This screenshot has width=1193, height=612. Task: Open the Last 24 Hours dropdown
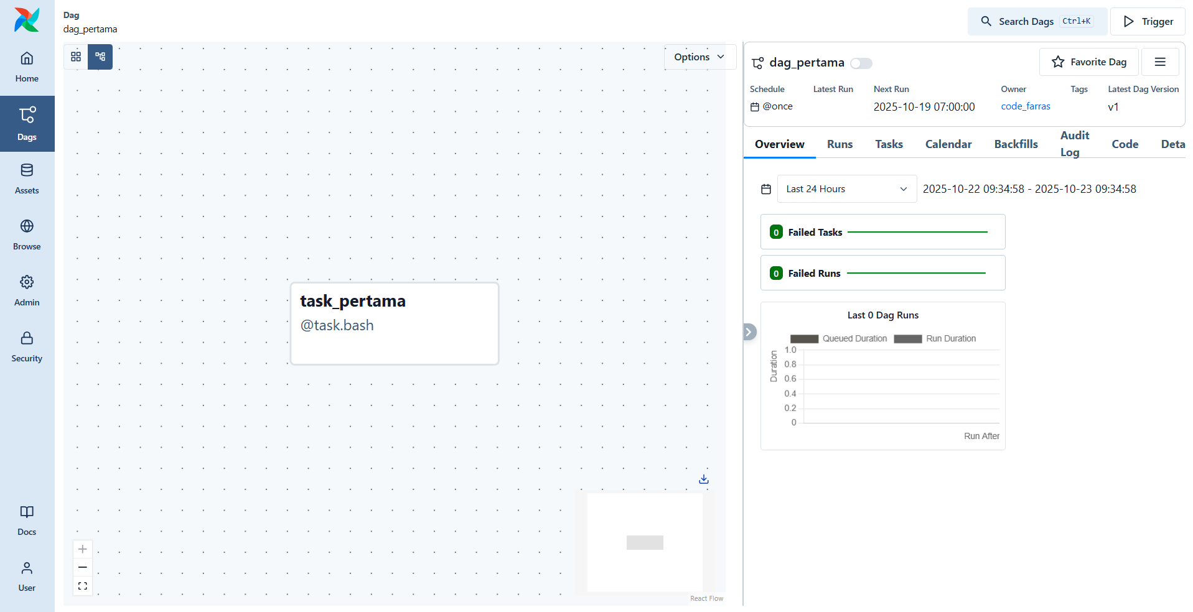846,189
